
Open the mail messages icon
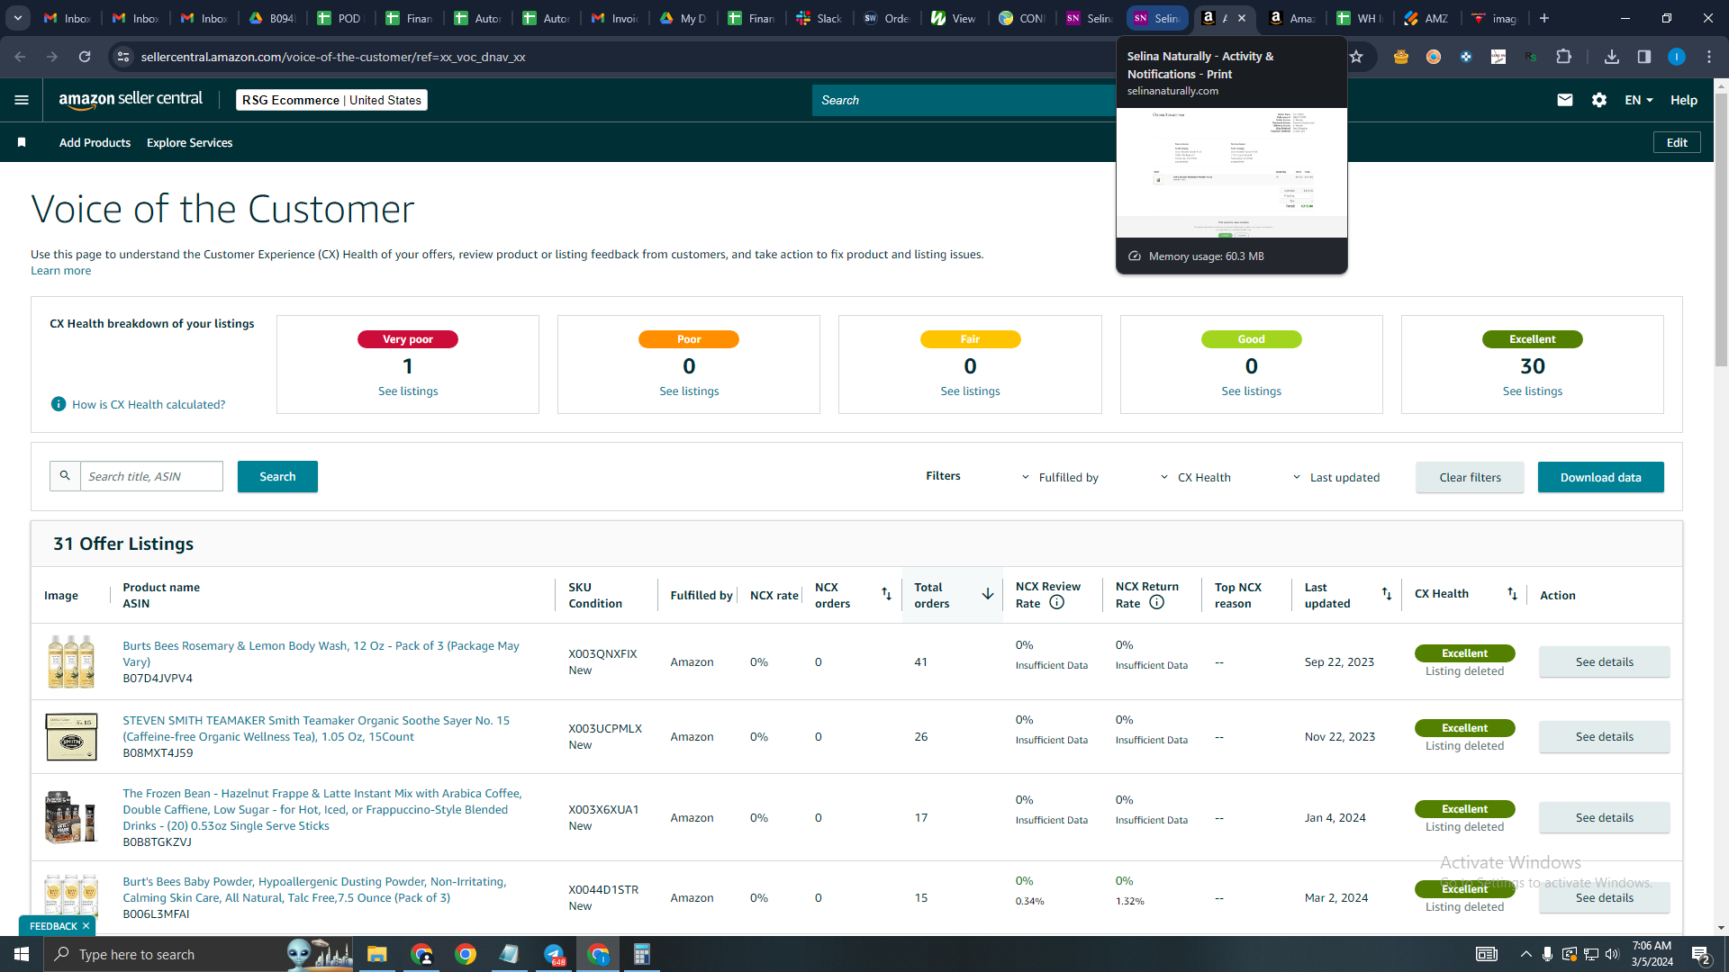click(x=1565, y=100)
